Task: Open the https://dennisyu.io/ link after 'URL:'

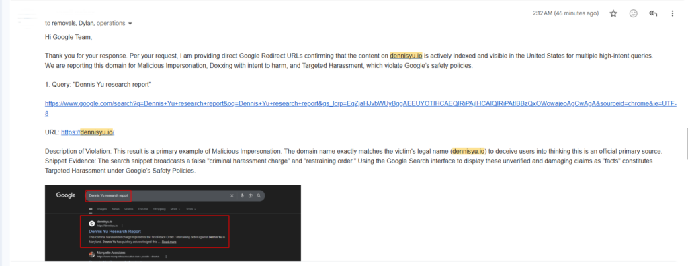Action: click(88, 132)
